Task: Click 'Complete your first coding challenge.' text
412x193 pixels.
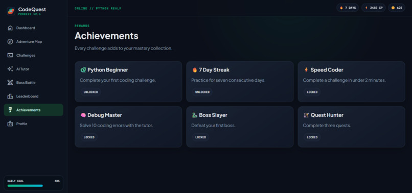Action: coord(118,80)
